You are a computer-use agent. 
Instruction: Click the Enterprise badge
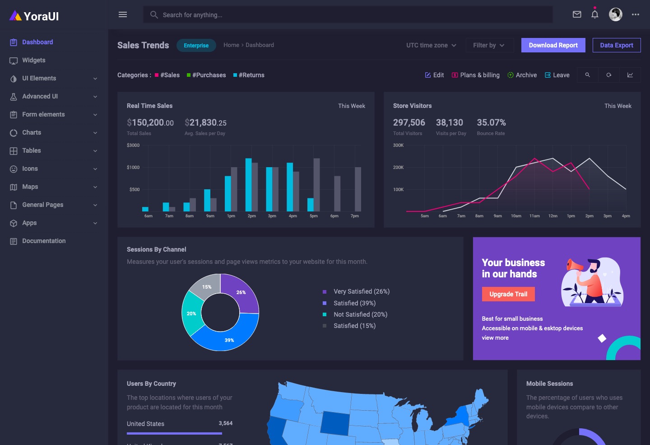(x=196, y=46)
